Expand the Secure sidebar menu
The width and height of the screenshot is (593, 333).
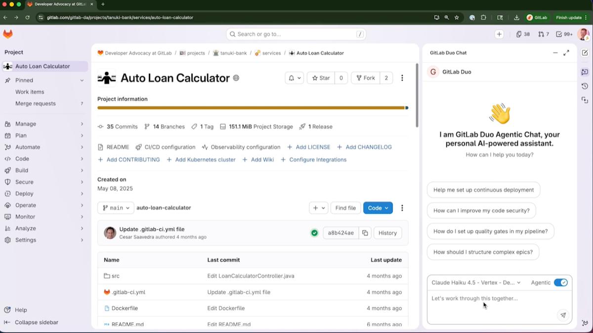point(44,182)
